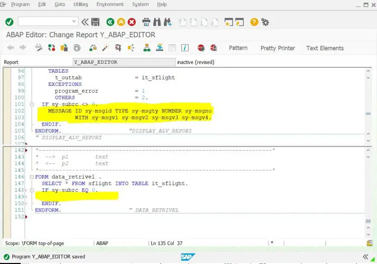The width and height of the screenshot is (377, 264).
Task: Click the green Enter checkmark icon
Action: [x=9, y=22]
